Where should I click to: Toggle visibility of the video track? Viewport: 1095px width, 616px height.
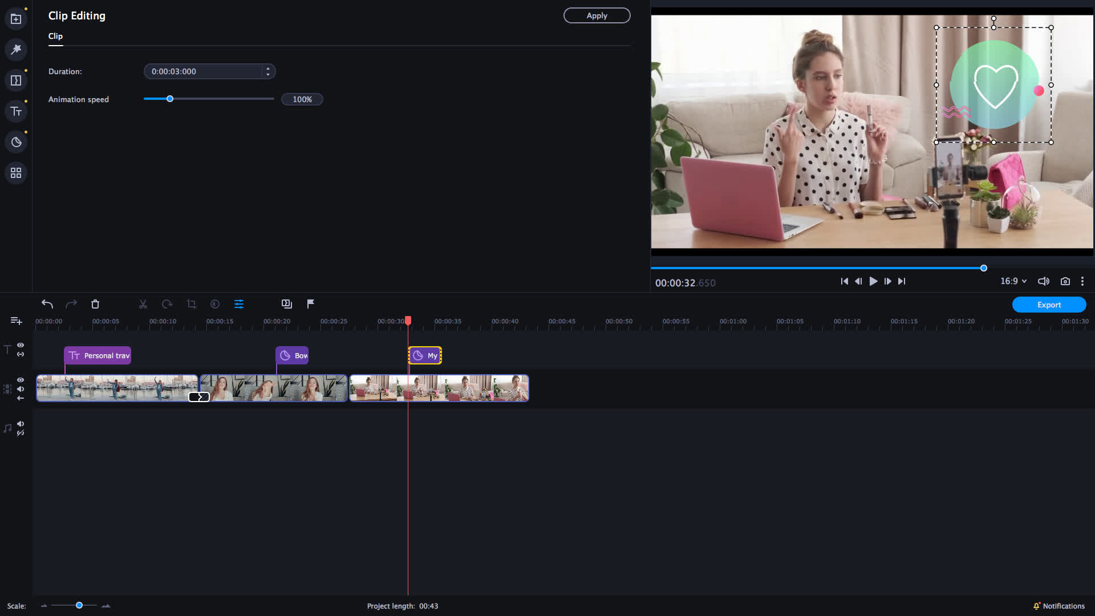click(x=20, y=379)
